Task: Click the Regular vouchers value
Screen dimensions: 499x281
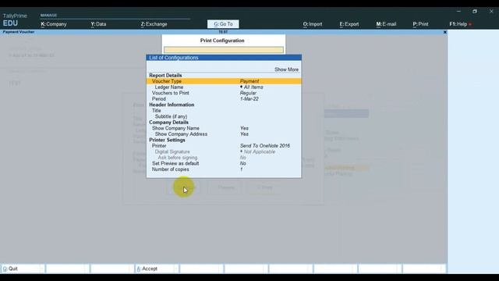Action: [x=248, y=93]
